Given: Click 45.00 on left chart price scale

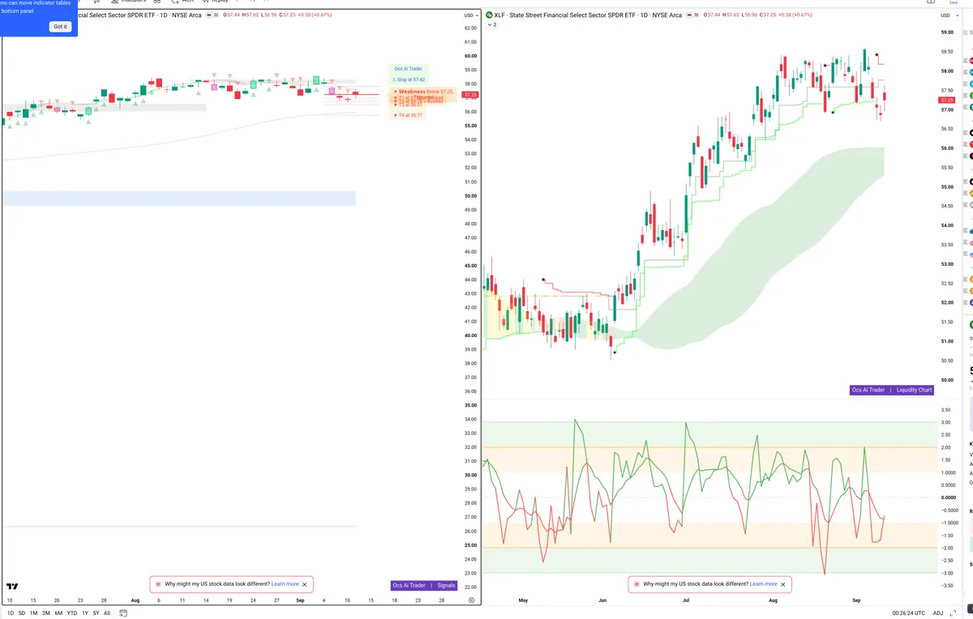Looking at the screenshot, I should 470,266.
